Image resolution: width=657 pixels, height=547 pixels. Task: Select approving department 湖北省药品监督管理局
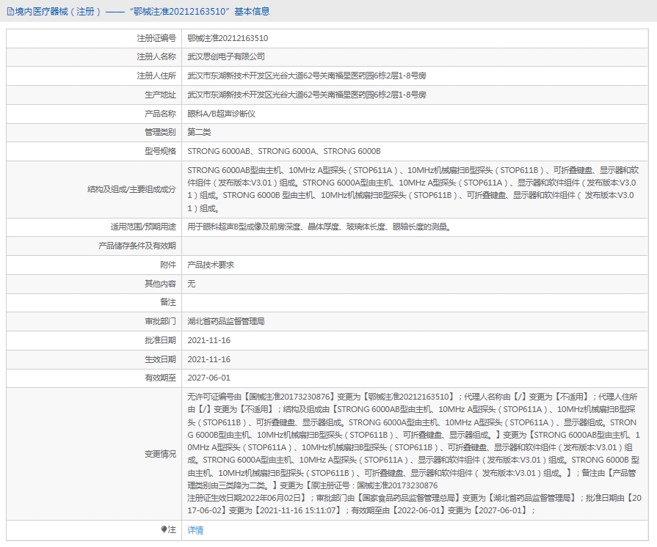pyautogui.click(x=226, y=321)
